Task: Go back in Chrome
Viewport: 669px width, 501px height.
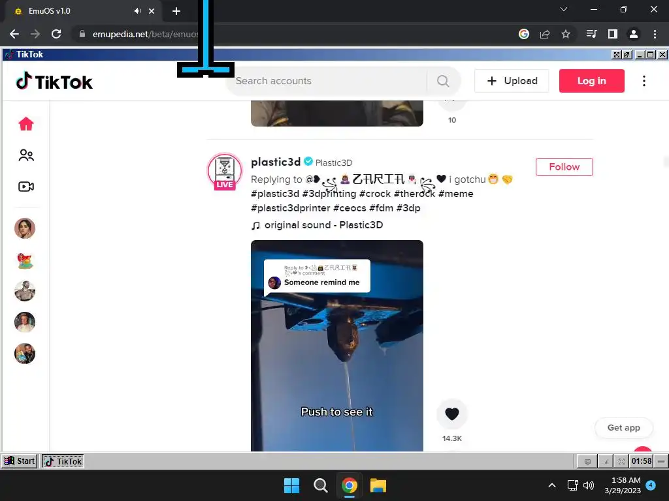Action: point(14,34)
